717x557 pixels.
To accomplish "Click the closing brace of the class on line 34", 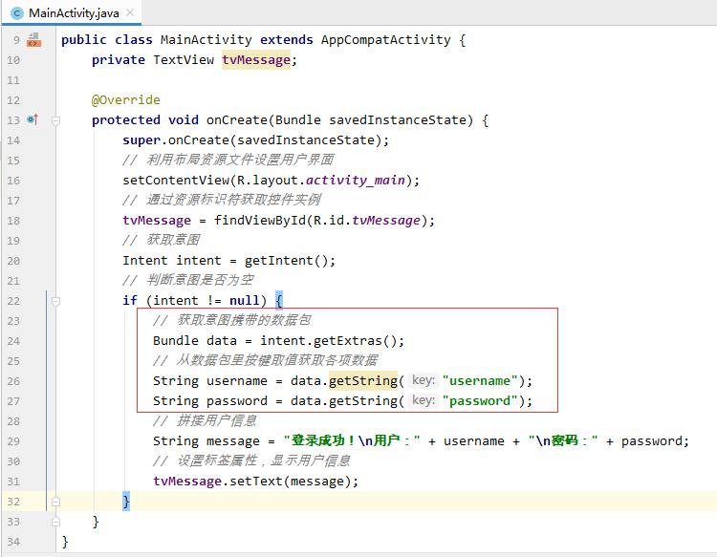I will tap(65, 542).
